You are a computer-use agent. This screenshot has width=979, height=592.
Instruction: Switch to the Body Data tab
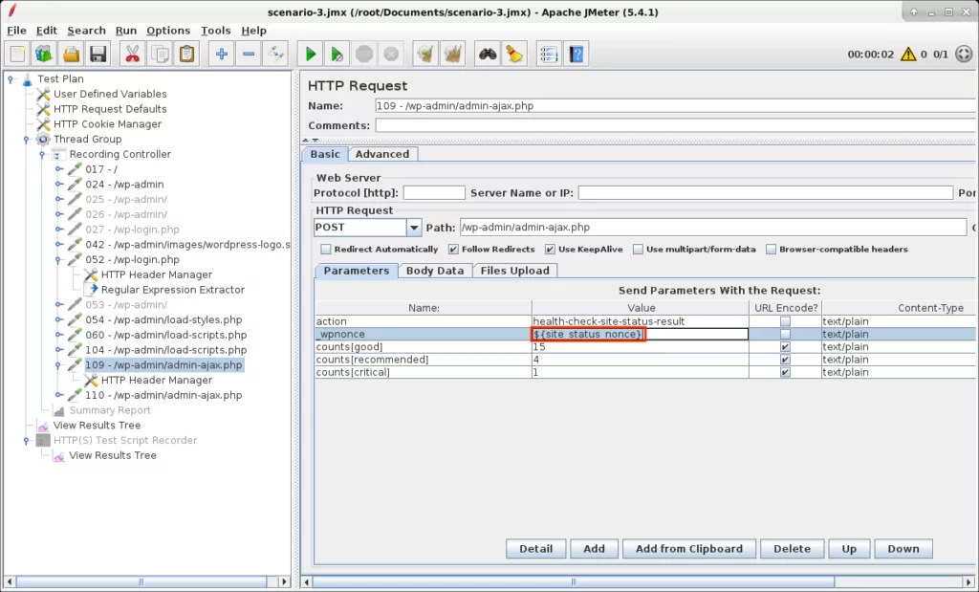click(x=434, y=271)
